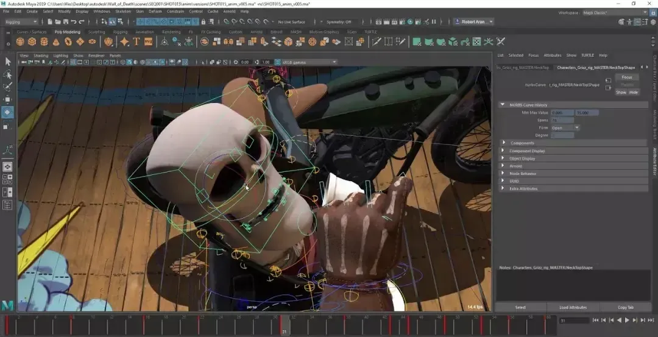
Task: Open the viewport Shading menu
Action: pos(41,55)
